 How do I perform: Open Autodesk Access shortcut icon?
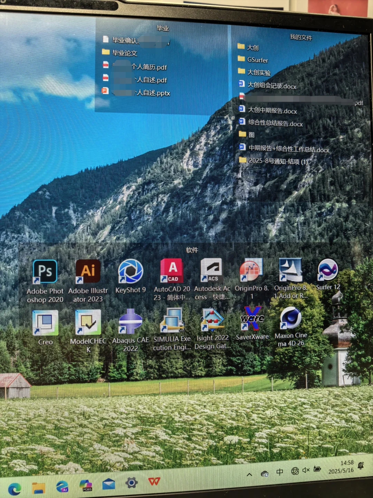pos(212,279)
